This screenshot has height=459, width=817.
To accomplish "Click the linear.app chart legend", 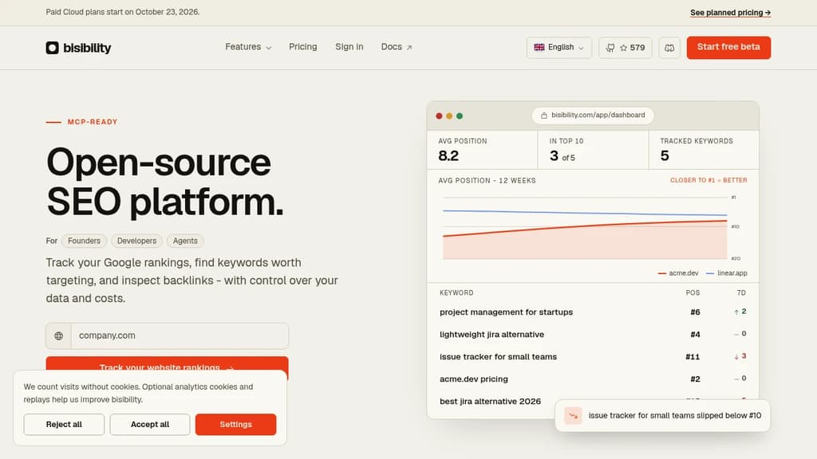I will 726,273.
